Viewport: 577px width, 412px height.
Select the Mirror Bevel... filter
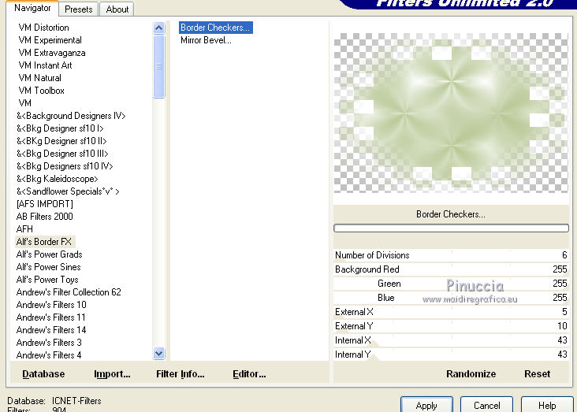(x=206, y=40)
